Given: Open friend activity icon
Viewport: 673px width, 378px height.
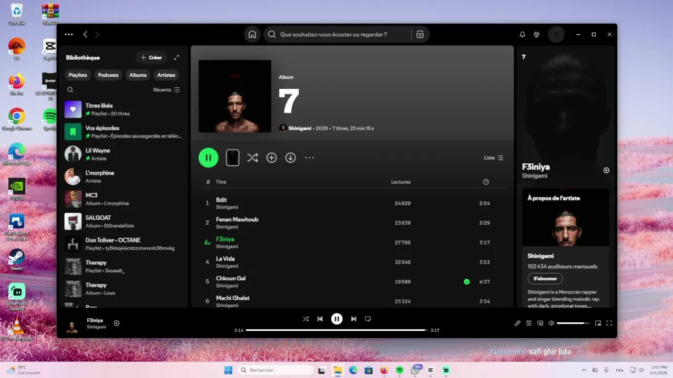Looking at the screenshot, I should coord(536,35).
